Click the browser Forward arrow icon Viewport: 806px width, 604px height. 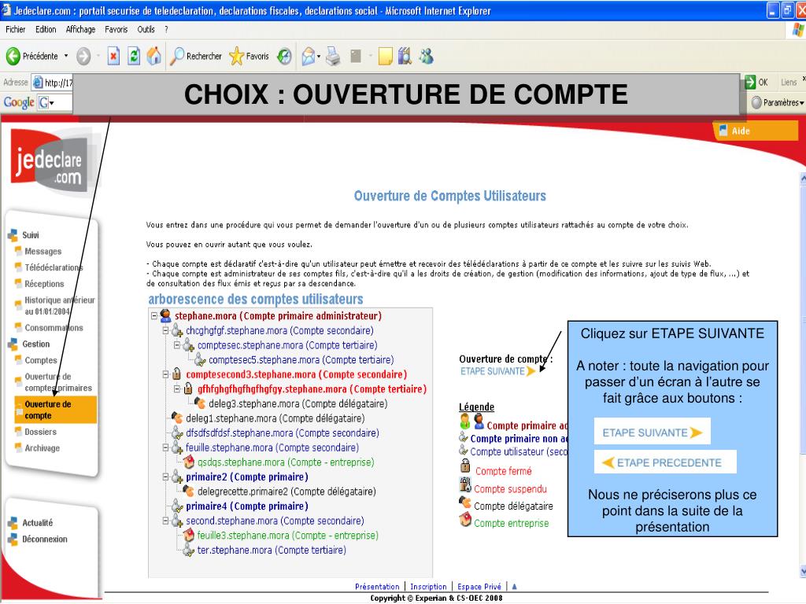click(83, 56)
